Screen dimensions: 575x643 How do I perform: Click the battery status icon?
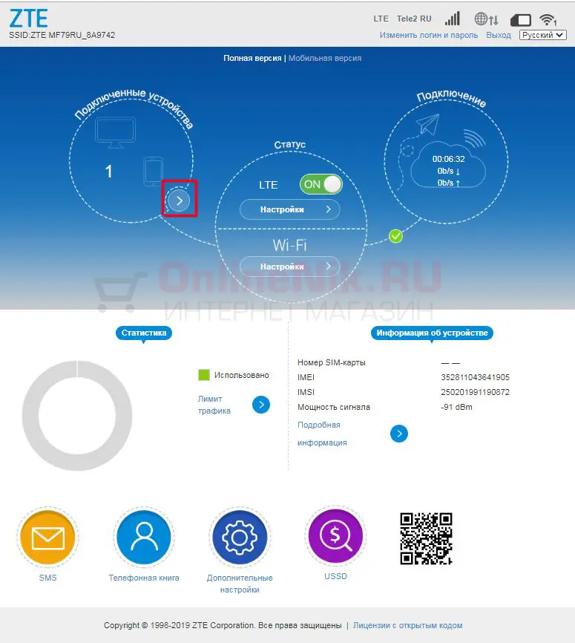coord(521,20)
